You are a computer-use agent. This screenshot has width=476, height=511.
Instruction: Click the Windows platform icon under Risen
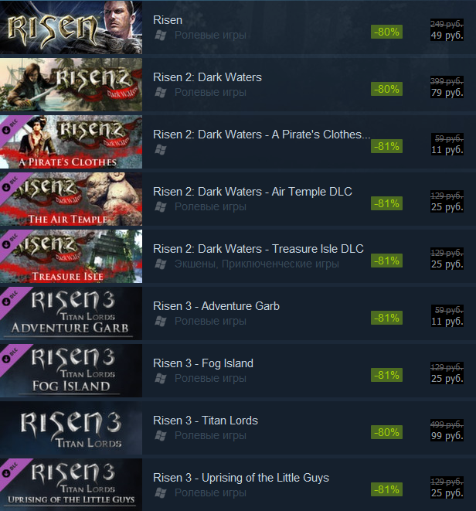coord(160,35)
